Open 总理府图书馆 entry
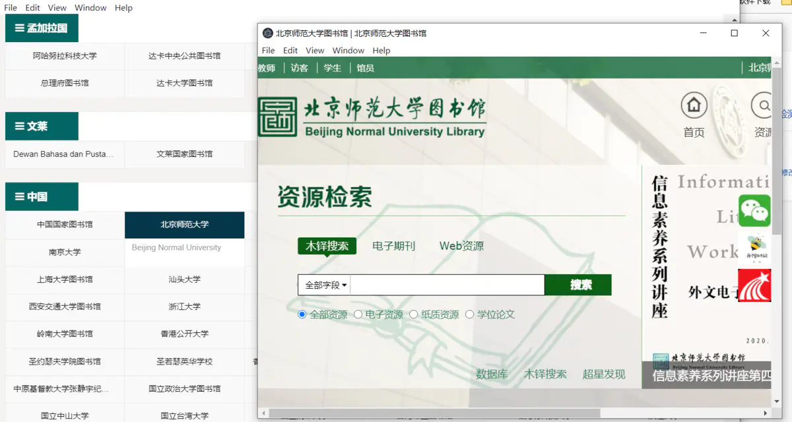Viewport: 792px width, 422px height. click(65, 83)
